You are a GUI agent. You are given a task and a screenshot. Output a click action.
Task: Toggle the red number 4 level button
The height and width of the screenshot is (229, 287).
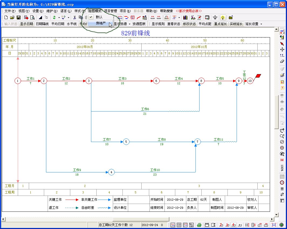(233, 225)
